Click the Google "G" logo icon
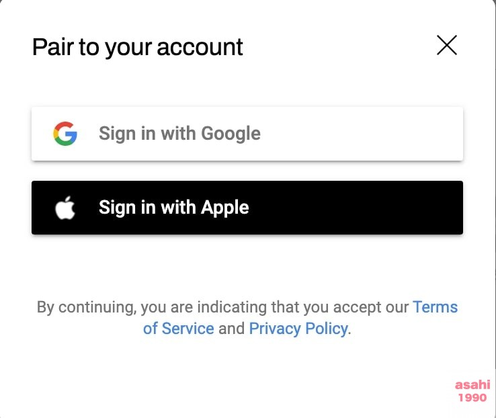Screen dimensions: 496x418 click(x=65, y=134)
